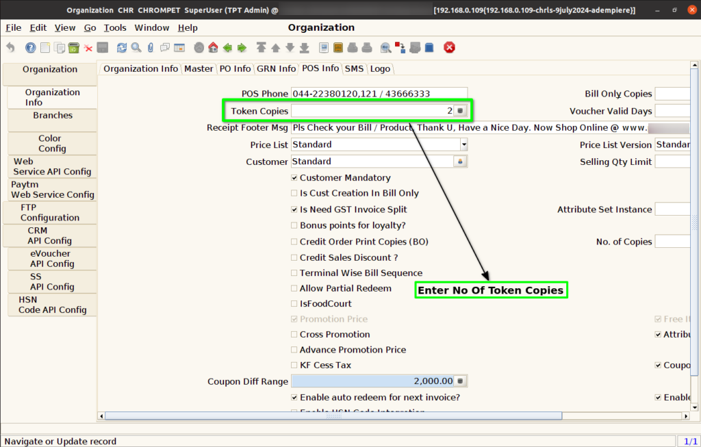Toggle Enable auto redeem for next invoice
Image resolution: width=701 pixels, height=447 pixels.
coord(294,397)
